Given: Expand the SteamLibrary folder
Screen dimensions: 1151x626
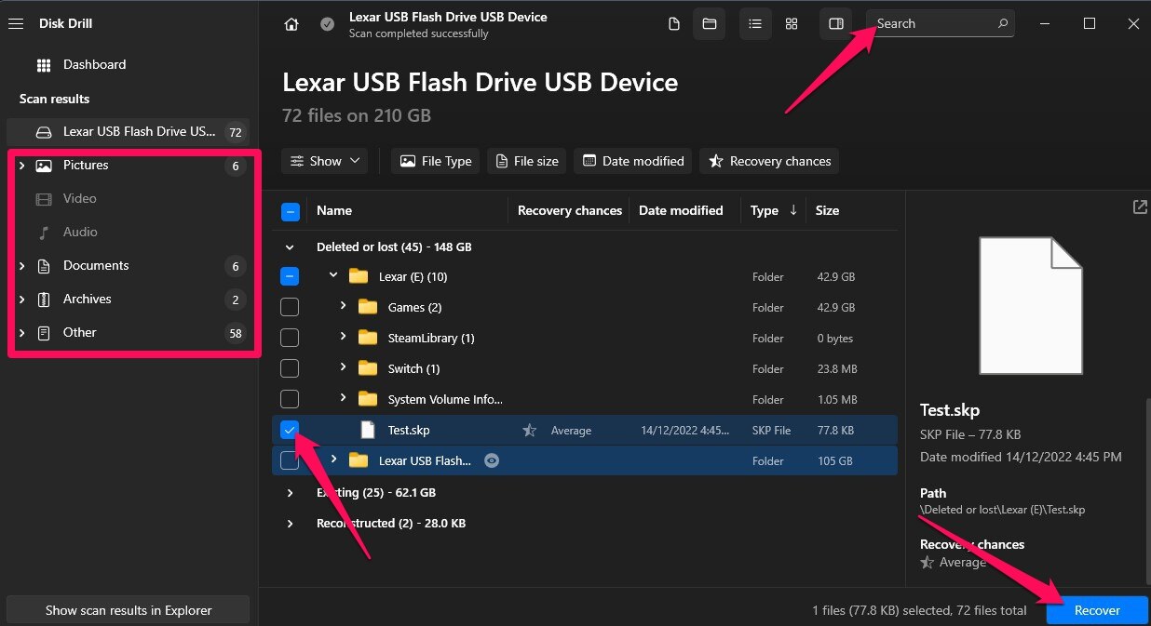Looking at the screenshot, I should click(x=343, y=337).
